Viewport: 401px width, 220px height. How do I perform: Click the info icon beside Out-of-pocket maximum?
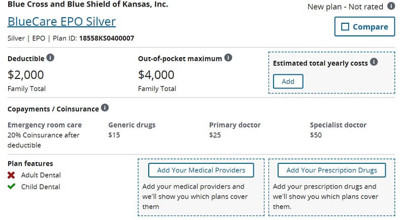228,58
